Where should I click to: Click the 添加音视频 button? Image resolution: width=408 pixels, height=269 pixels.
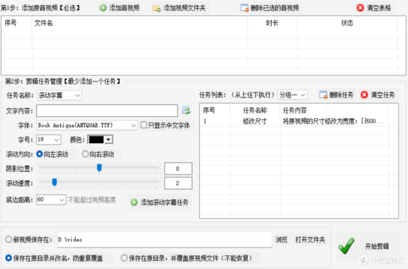[x=119, y=8]
